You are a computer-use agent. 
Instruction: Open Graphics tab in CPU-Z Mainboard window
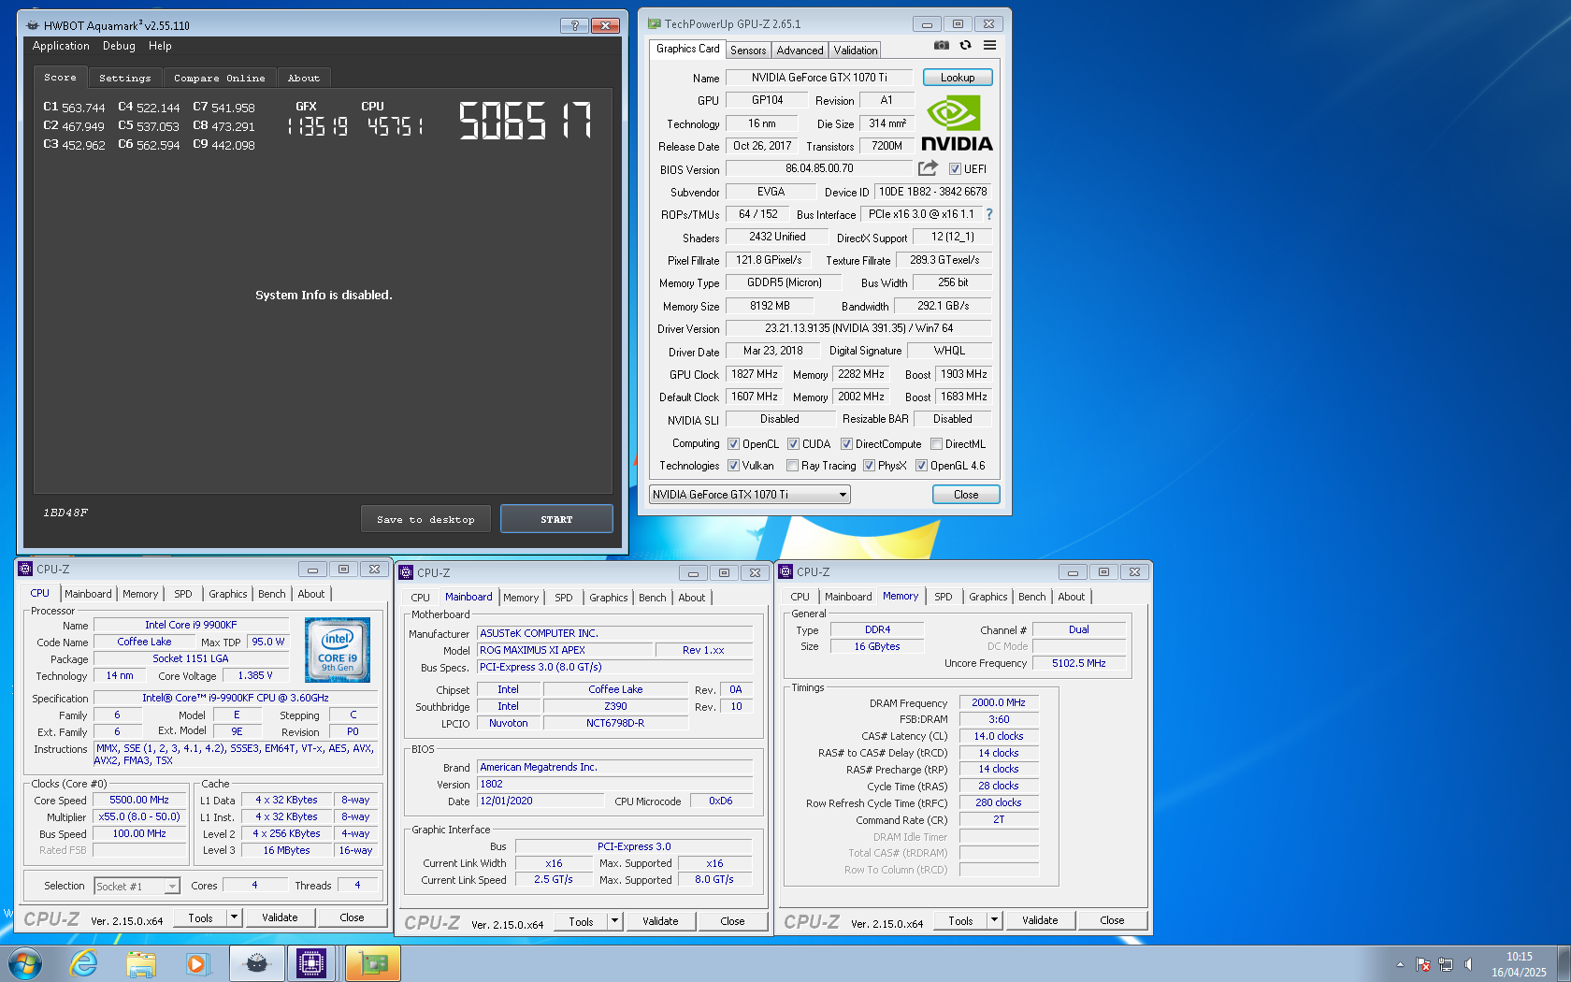pos(609,598)
